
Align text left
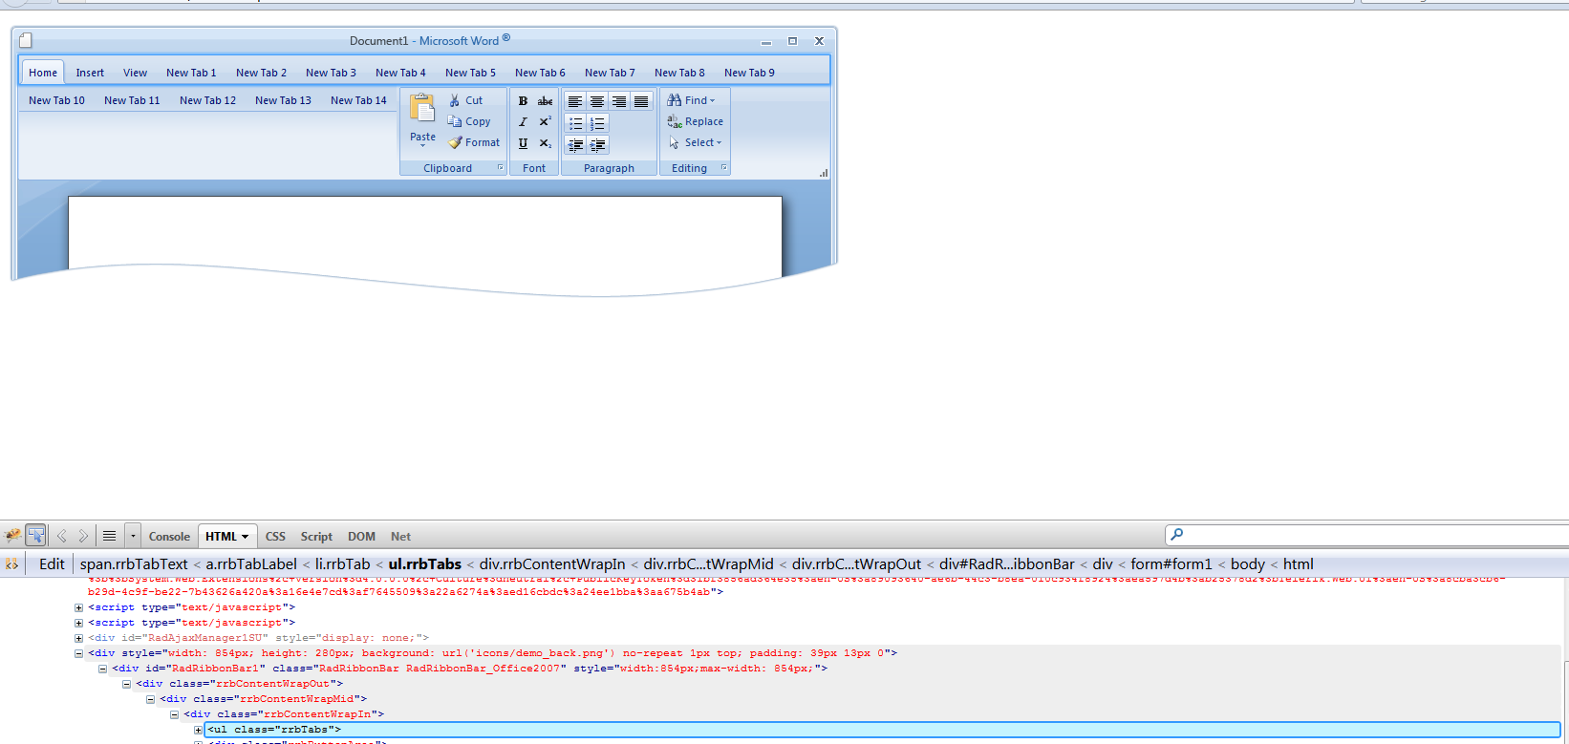pos(575,101)
